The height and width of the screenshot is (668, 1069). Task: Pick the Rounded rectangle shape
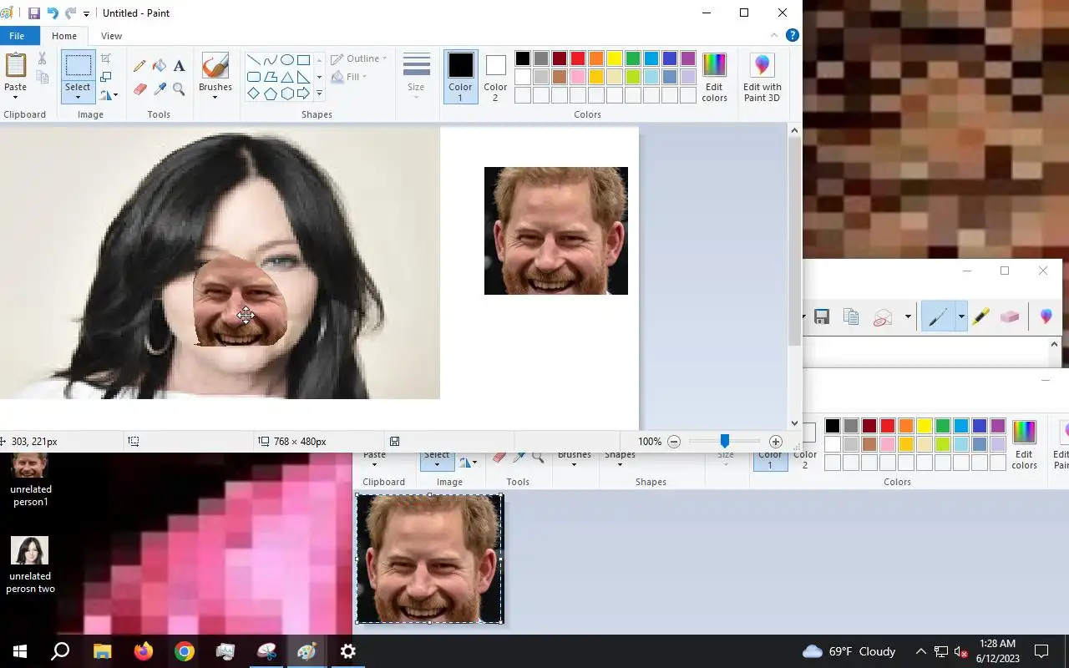click(x=253, y=77)
